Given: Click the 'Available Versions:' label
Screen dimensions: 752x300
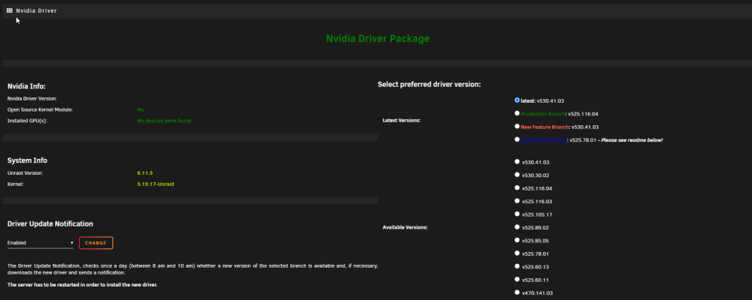Looking at the screenshot, I should tap(405, 227).
